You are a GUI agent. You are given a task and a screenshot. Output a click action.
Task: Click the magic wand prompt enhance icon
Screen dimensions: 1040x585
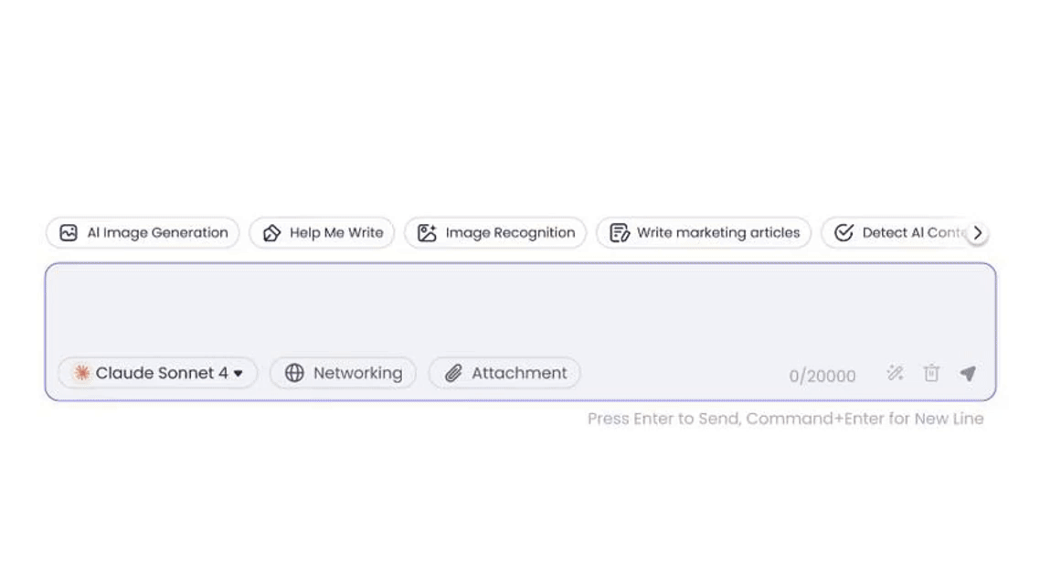(895, 374)
